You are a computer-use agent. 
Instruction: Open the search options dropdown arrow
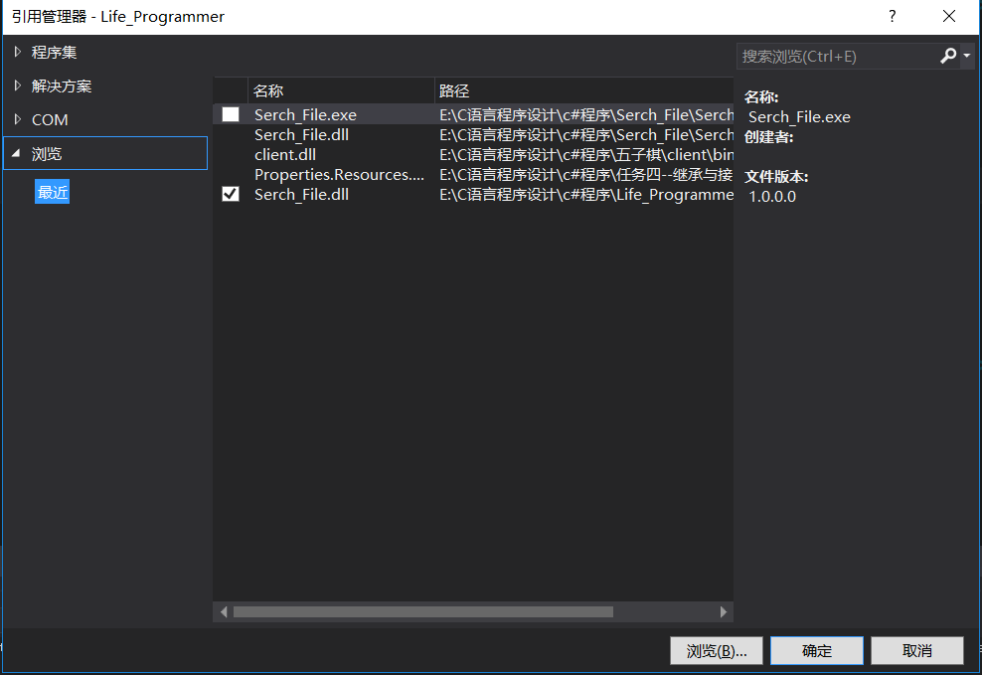click(967, 56)
